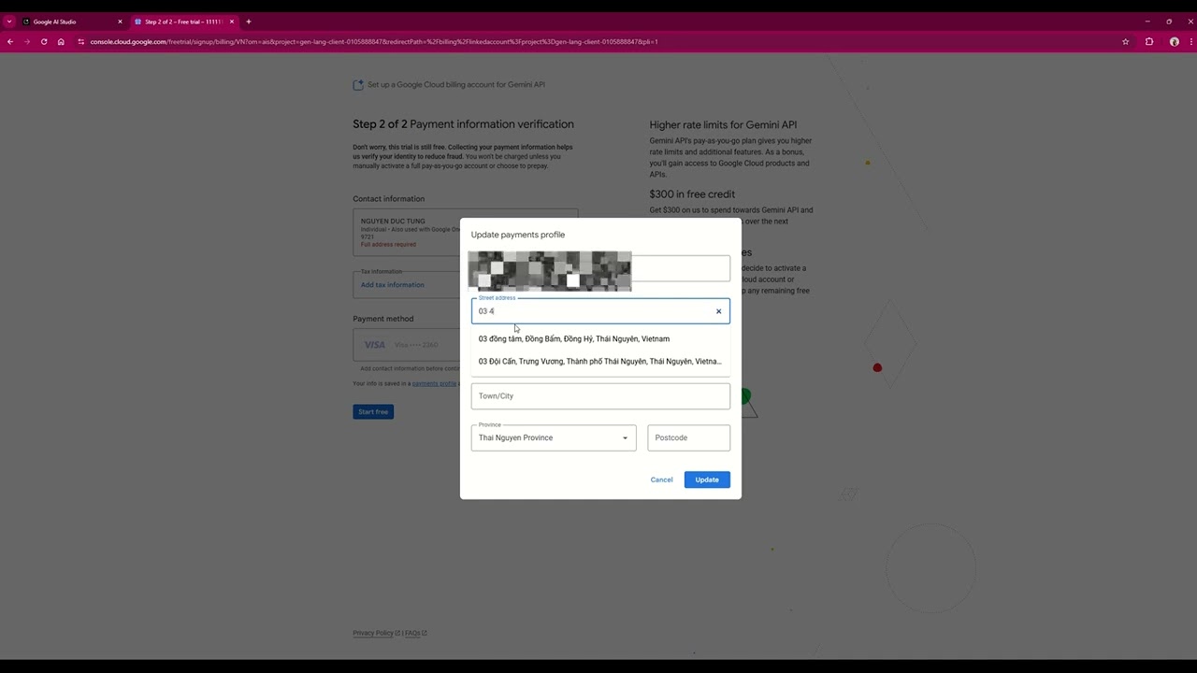Select the Step 2 of 2 tab
The image size is (1197, 673).
click(178, 21)
